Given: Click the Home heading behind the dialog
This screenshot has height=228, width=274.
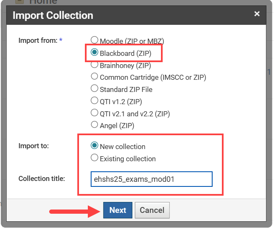Looking at the screenshot, I should (x=43, y=2).
